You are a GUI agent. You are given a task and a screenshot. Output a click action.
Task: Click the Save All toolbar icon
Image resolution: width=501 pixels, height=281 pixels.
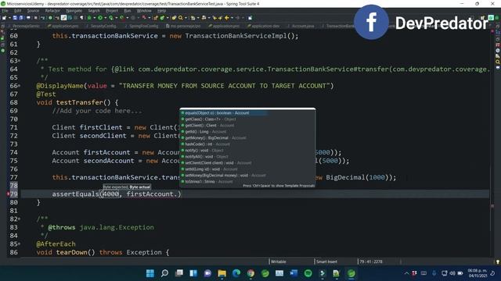(x=21, y=18)
